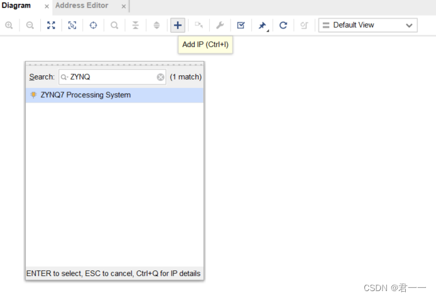436x298 pixels.
Task: Click the Add IP plus button
Action: [x=178, y=25]
